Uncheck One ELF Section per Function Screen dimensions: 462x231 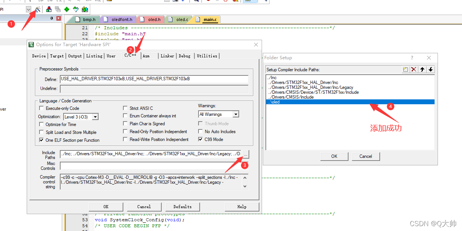pyautogui.click(x=41, y=140)
